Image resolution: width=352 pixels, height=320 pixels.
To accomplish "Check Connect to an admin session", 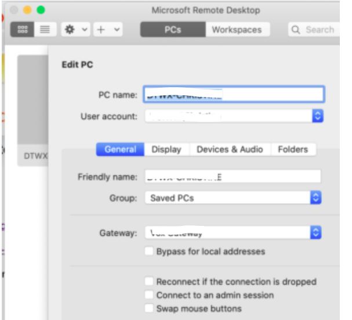I will click(149, 295).
